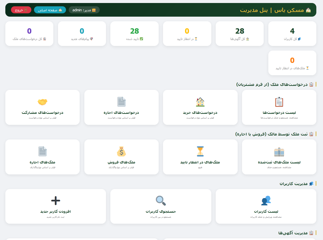Click the red خروج logout button
The height and width of the screenshot is (240, 323).
click(21, 10)
